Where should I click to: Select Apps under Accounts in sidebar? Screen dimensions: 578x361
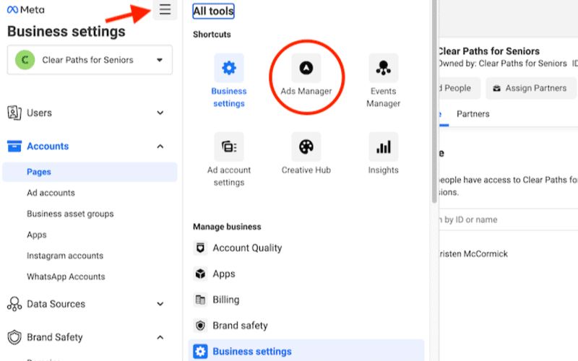point(37,235)
